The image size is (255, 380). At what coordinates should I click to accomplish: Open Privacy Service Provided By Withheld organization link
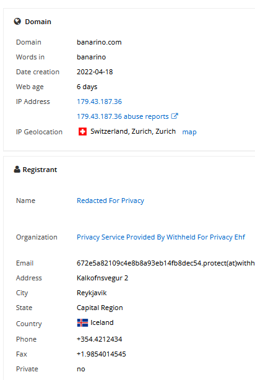coord(161,237)
